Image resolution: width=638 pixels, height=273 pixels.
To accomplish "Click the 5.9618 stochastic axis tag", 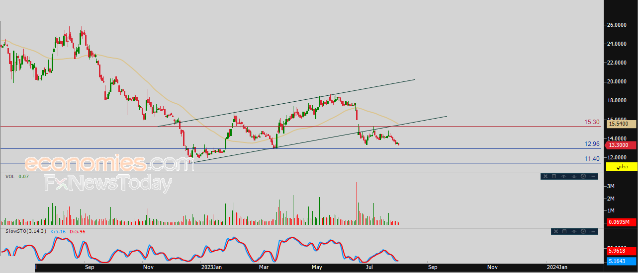I will pos(622,251).
